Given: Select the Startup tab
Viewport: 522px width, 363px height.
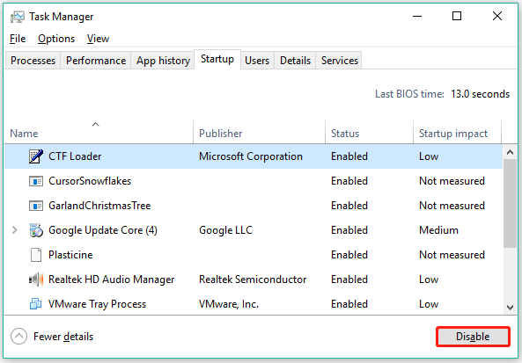Looking at the screenshot, I should point(217,59).
